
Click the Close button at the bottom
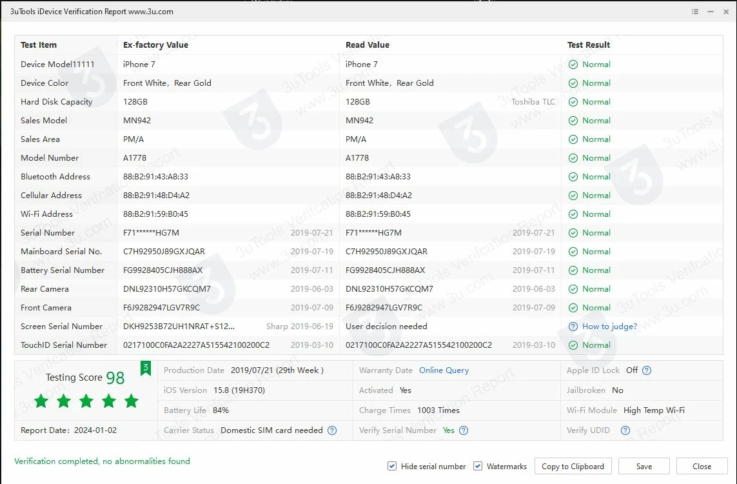[702, 466]
